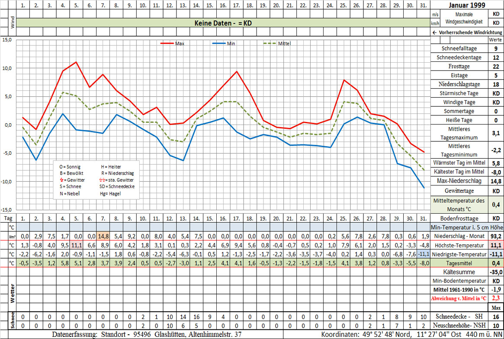Click the sta. Gewitter double symbol
Image resolution: width=504 pixels, height=339 pixels.
(x=102, y=180)
